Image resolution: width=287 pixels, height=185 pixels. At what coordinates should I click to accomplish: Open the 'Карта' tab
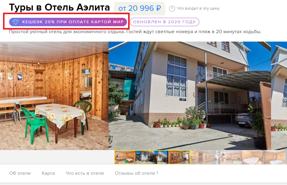[x=48, y=173]
